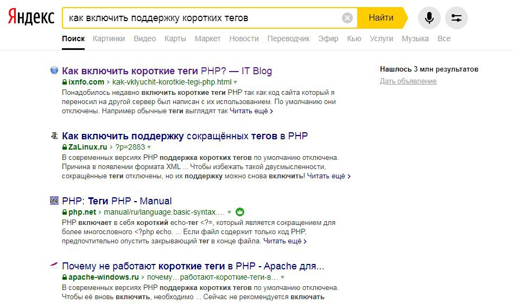Switch to the Картинки tab
This screenshot has height=303, width=513.
pos(109,38)
